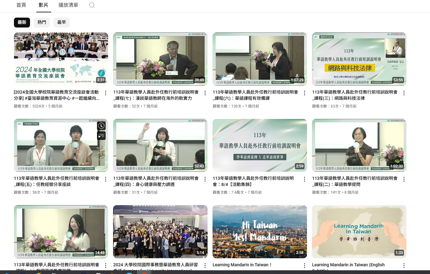Image resolution: width=430 pixels, height=274 pixels.
Task: Click text 觀看次數：31次・7 個月前
Action: (x=135, y=192)
